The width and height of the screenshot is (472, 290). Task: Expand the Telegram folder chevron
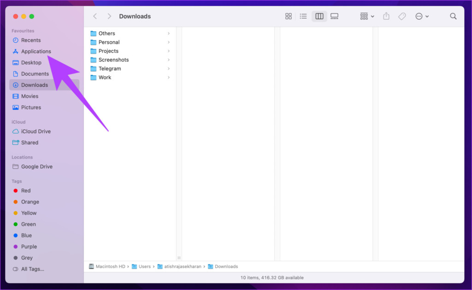[x=169, y=68]
